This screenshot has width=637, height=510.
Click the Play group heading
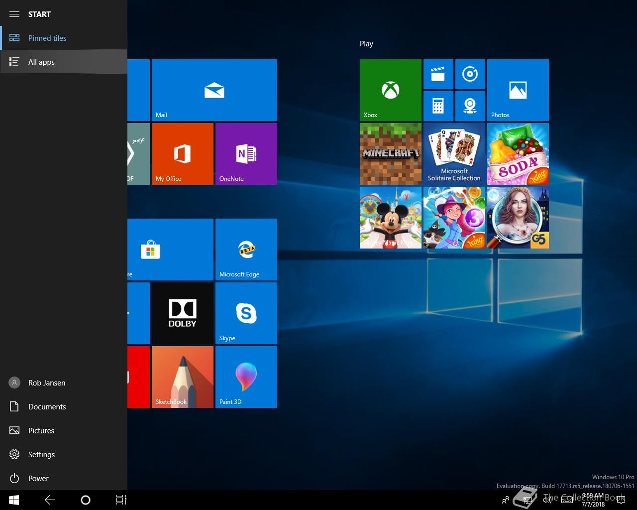click(x=366, y=44)
